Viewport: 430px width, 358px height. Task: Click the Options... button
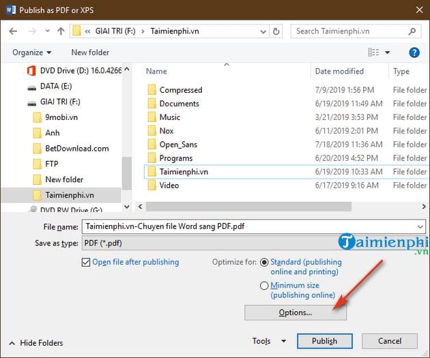point(296,312)
